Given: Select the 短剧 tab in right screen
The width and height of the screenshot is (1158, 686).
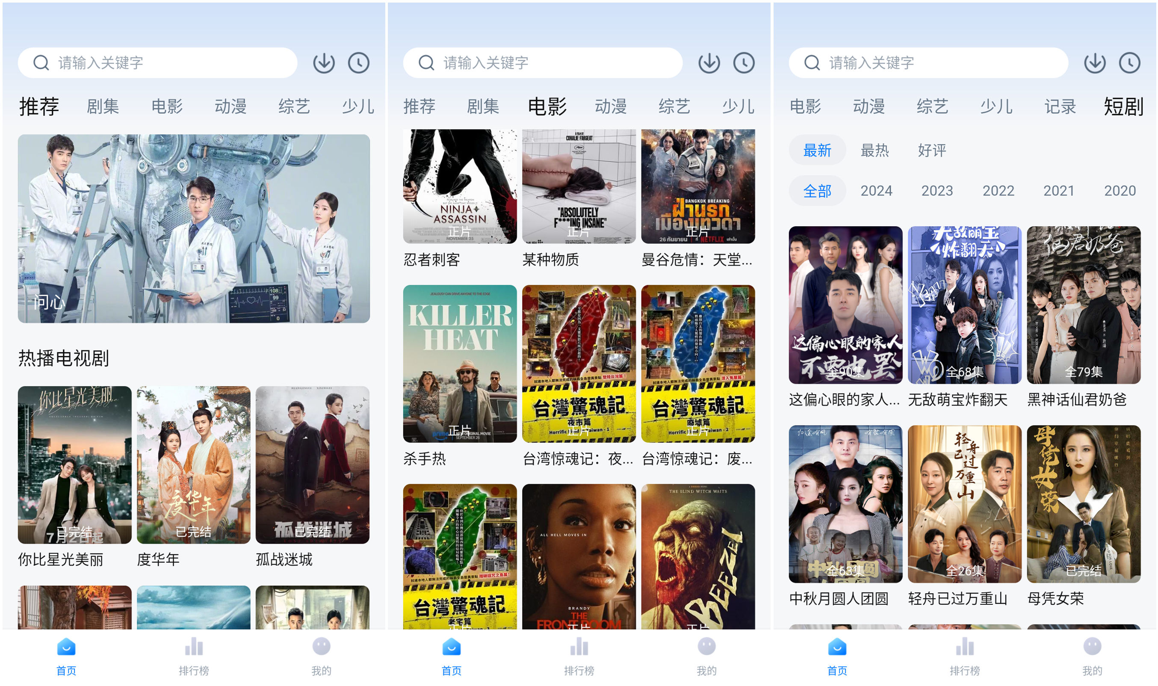Looking at the screenshot, I should pos(1123,106).
